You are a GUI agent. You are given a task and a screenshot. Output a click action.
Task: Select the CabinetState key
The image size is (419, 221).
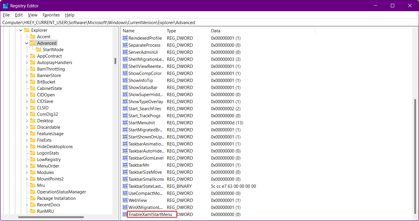pyautogui.click(x=49, y=88)
